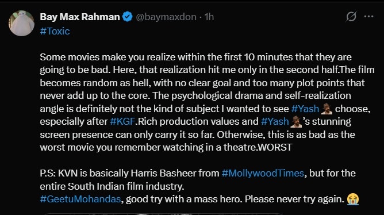
Task: Open the #Toxic hashtag
Action: pos(55,31)
